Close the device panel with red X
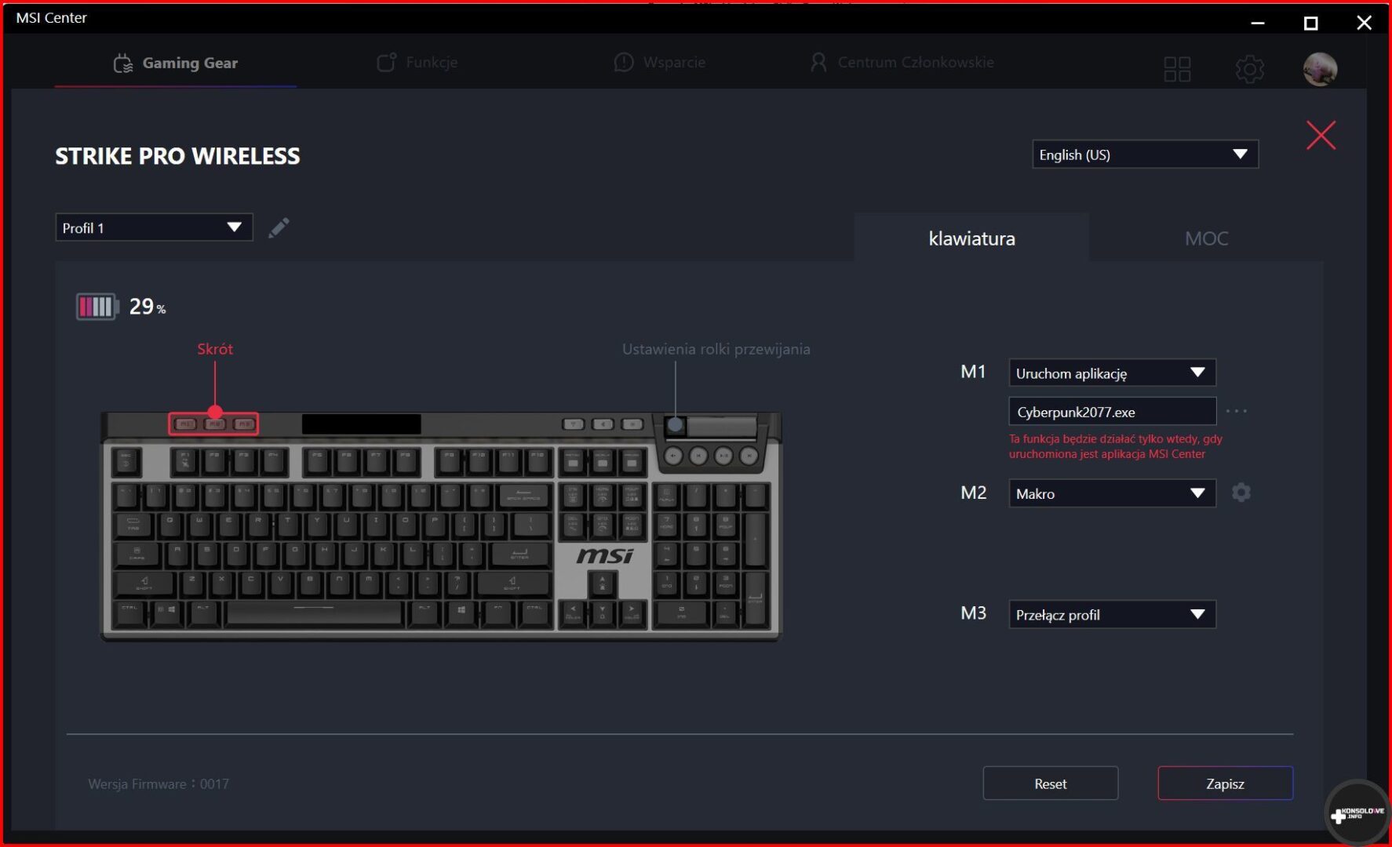 pos(1321,135)
